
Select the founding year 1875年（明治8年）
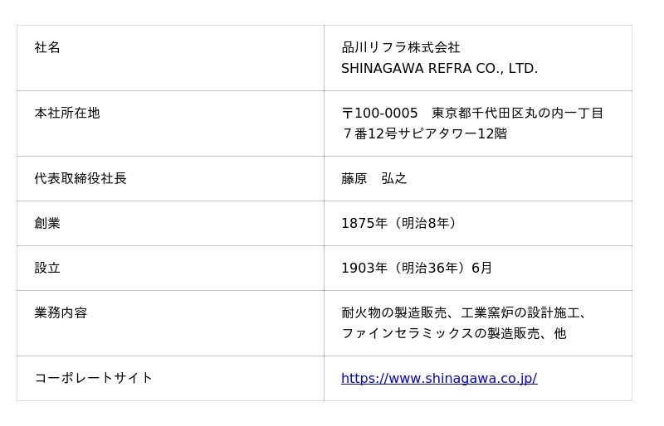pyautogui.click(x=401, y=224)
